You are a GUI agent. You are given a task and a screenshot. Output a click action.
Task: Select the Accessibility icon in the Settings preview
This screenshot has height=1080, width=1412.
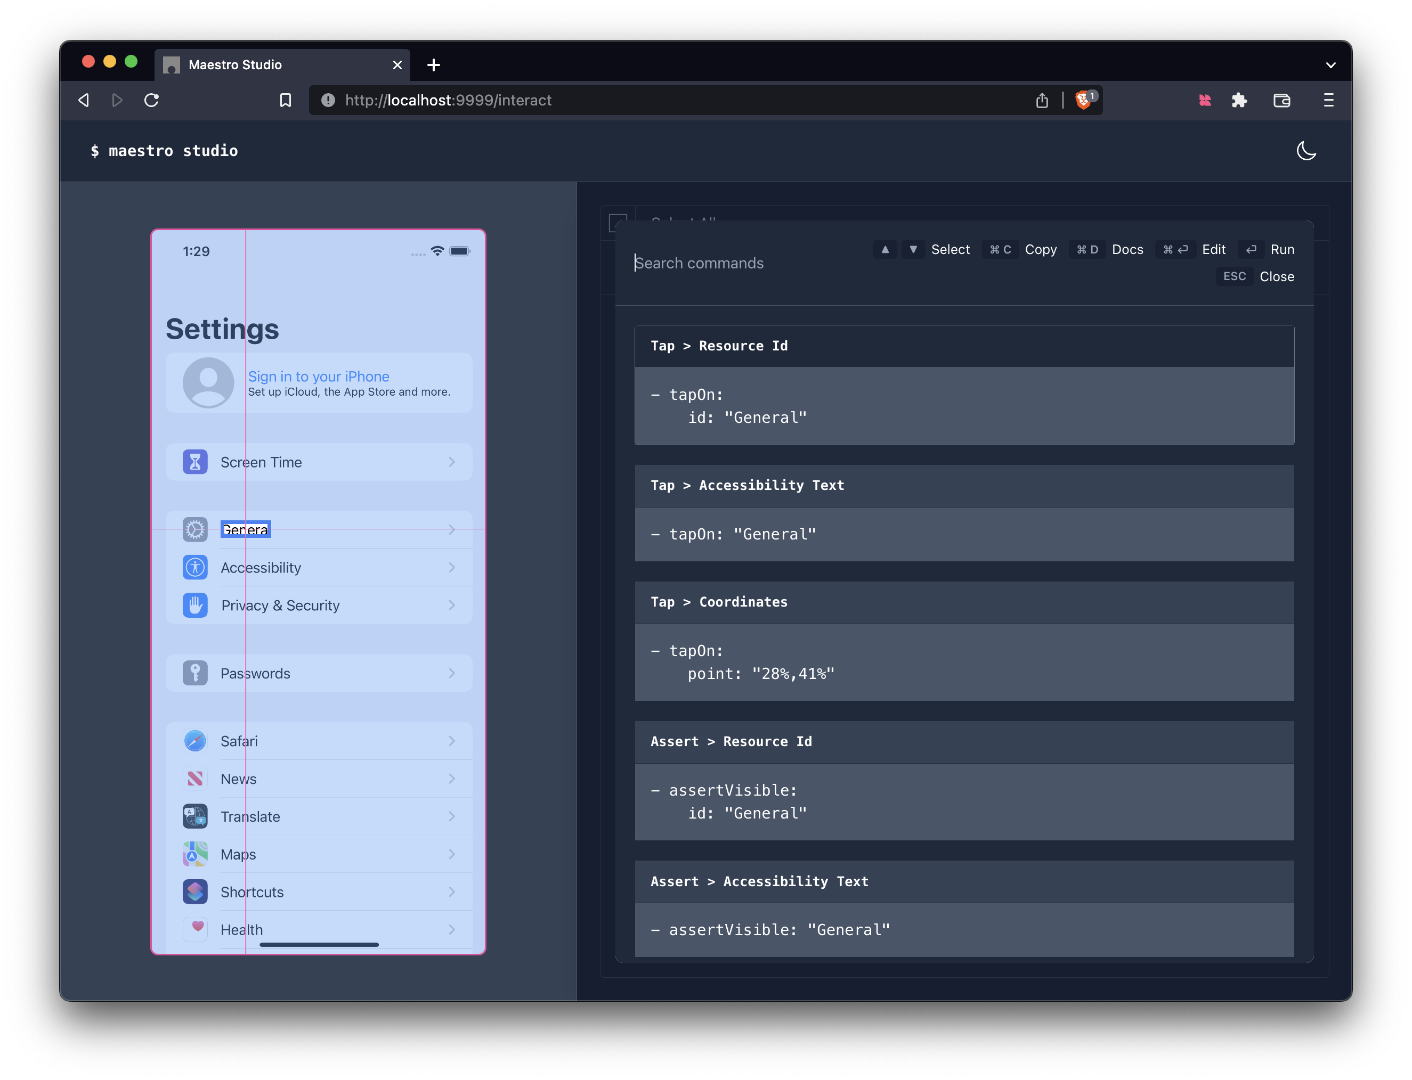click(195, 567)
